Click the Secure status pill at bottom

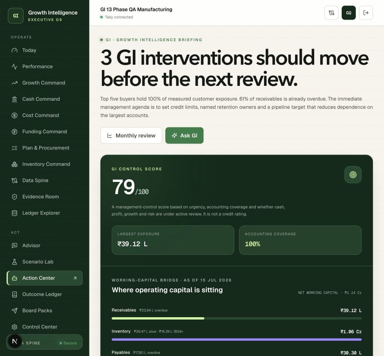pyautogui.click(x=68, y=343)
